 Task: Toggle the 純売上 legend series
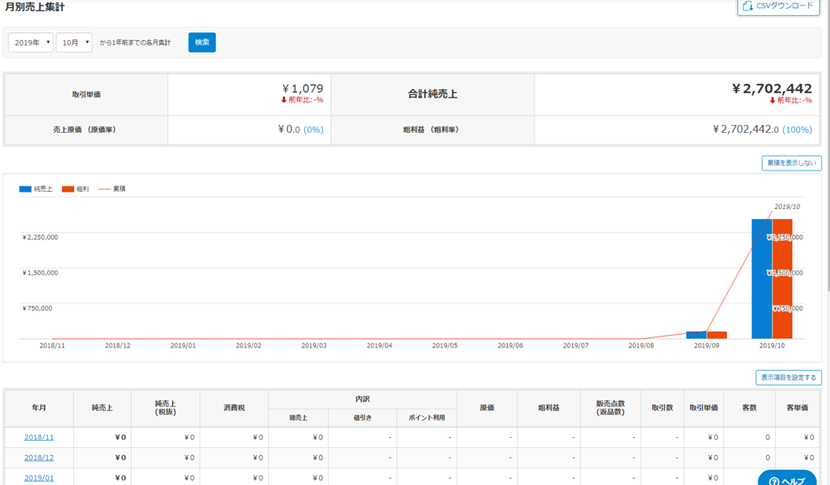point(35,189)
